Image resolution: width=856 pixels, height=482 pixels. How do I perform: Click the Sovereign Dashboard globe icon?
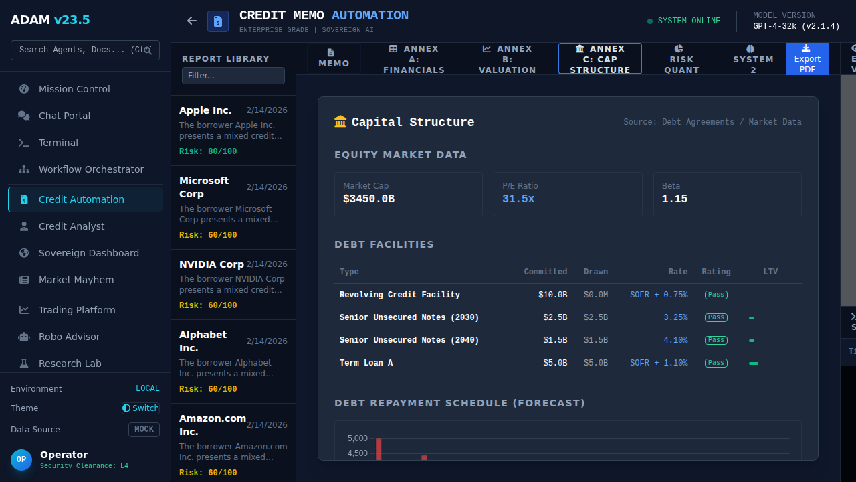(x=24, y=253)
